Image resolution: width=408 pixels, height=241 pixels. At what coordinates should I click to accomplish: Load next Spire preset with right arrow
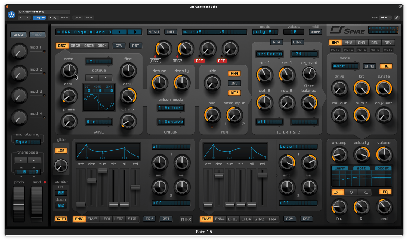click(x=135, y=32)
